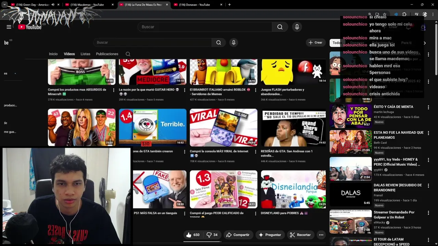
Task: Open yyy891 HONEY & PERC thumbnail
Action: click(350, 168)
